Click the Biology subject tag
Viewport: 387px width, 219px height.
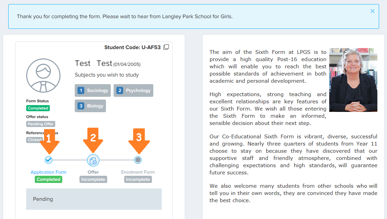90,106
